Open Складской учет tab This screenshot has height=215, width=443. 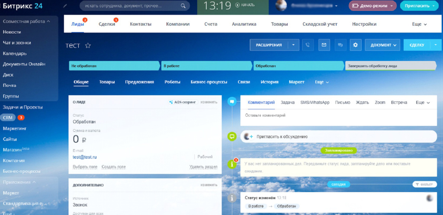click(320, 24)
